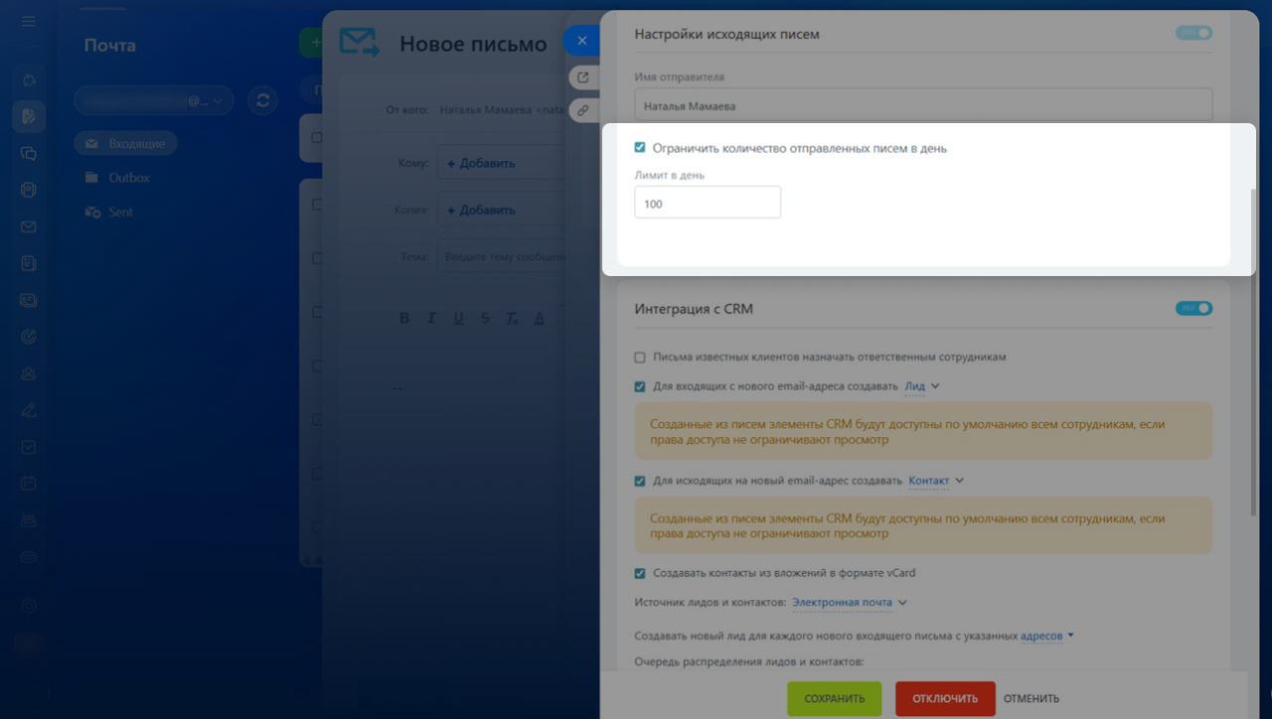Open the Лид entity dropdown
1272x719 pixels.
point(921,386)
